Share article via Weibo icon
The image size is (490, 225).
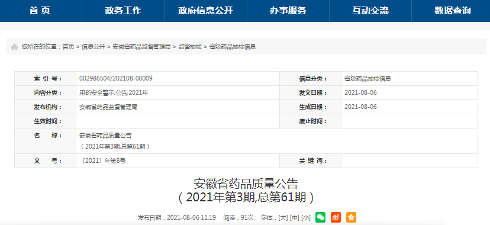(336, 217)
